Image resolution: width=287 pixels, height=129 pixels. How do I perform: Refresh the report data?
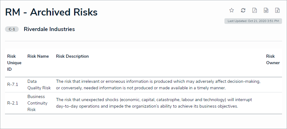243,10
